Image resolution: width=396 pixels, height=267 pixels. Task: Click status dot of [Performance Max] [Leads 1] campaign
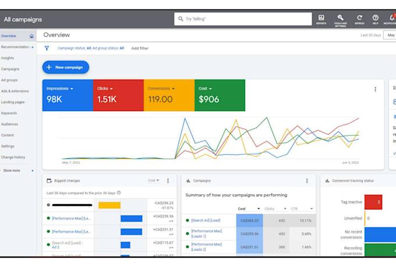click(x=188, y=234)
